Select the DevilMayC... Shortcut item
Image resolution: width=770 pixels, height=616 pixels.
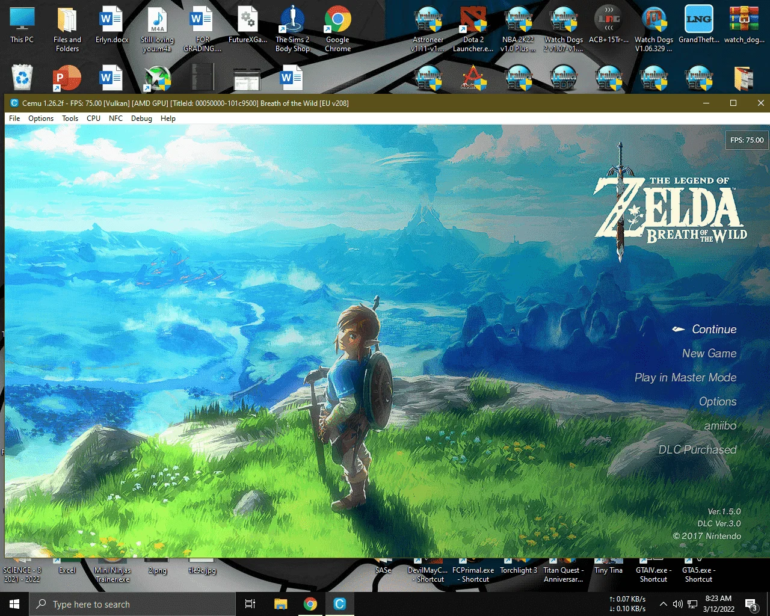[428, 571]
